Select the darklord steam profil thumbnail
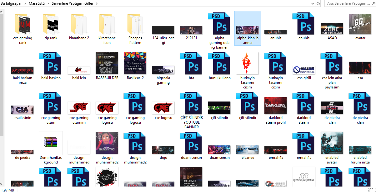The width and height of the screenshot is (376, 194). tap(276, 106)
